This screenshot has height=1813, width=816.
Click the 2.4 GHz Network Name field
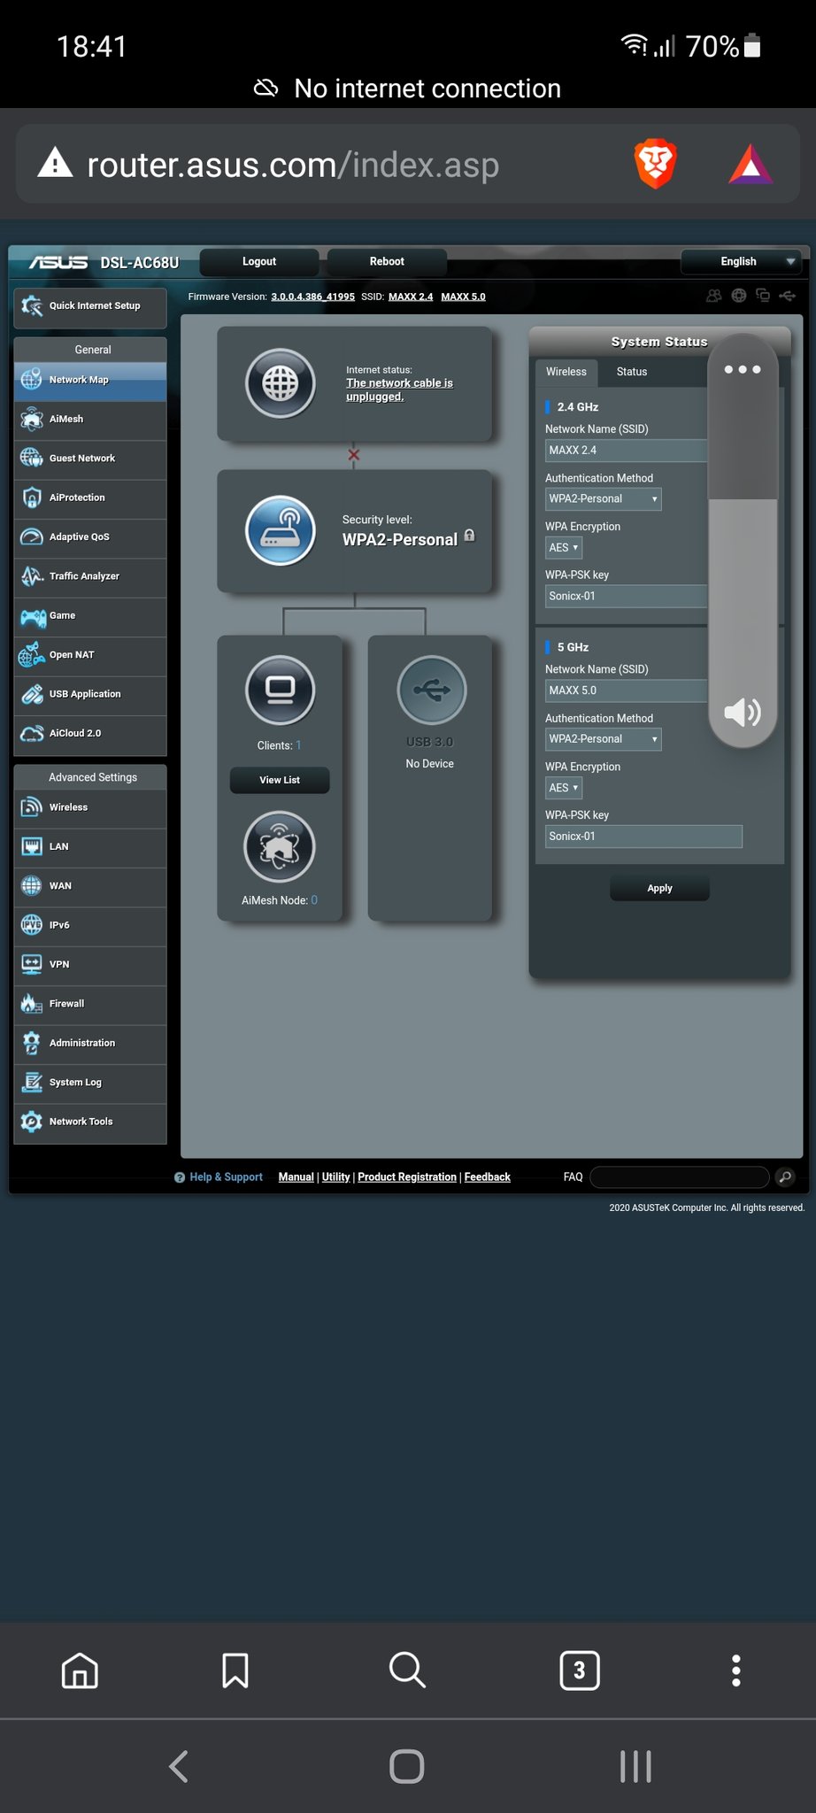pyautogui.click(x=627, y=451)
